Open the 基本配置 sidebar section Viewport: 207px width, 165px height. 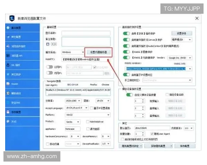click(x=22, y=28)
